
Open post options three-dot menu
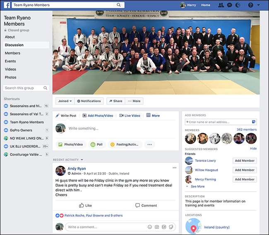click(174, 168)
